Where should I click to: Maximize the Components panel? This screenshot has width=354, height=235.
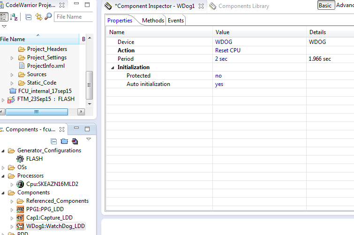pos(87,129)
